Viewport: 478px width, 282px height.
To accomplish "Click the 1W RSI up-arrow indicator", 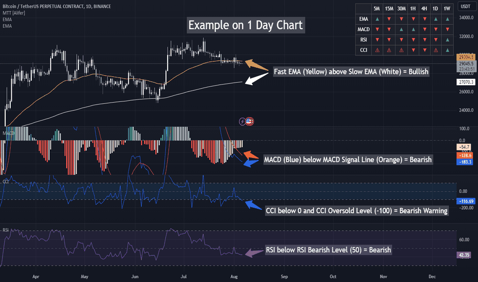I will click(x=447, y=39).
